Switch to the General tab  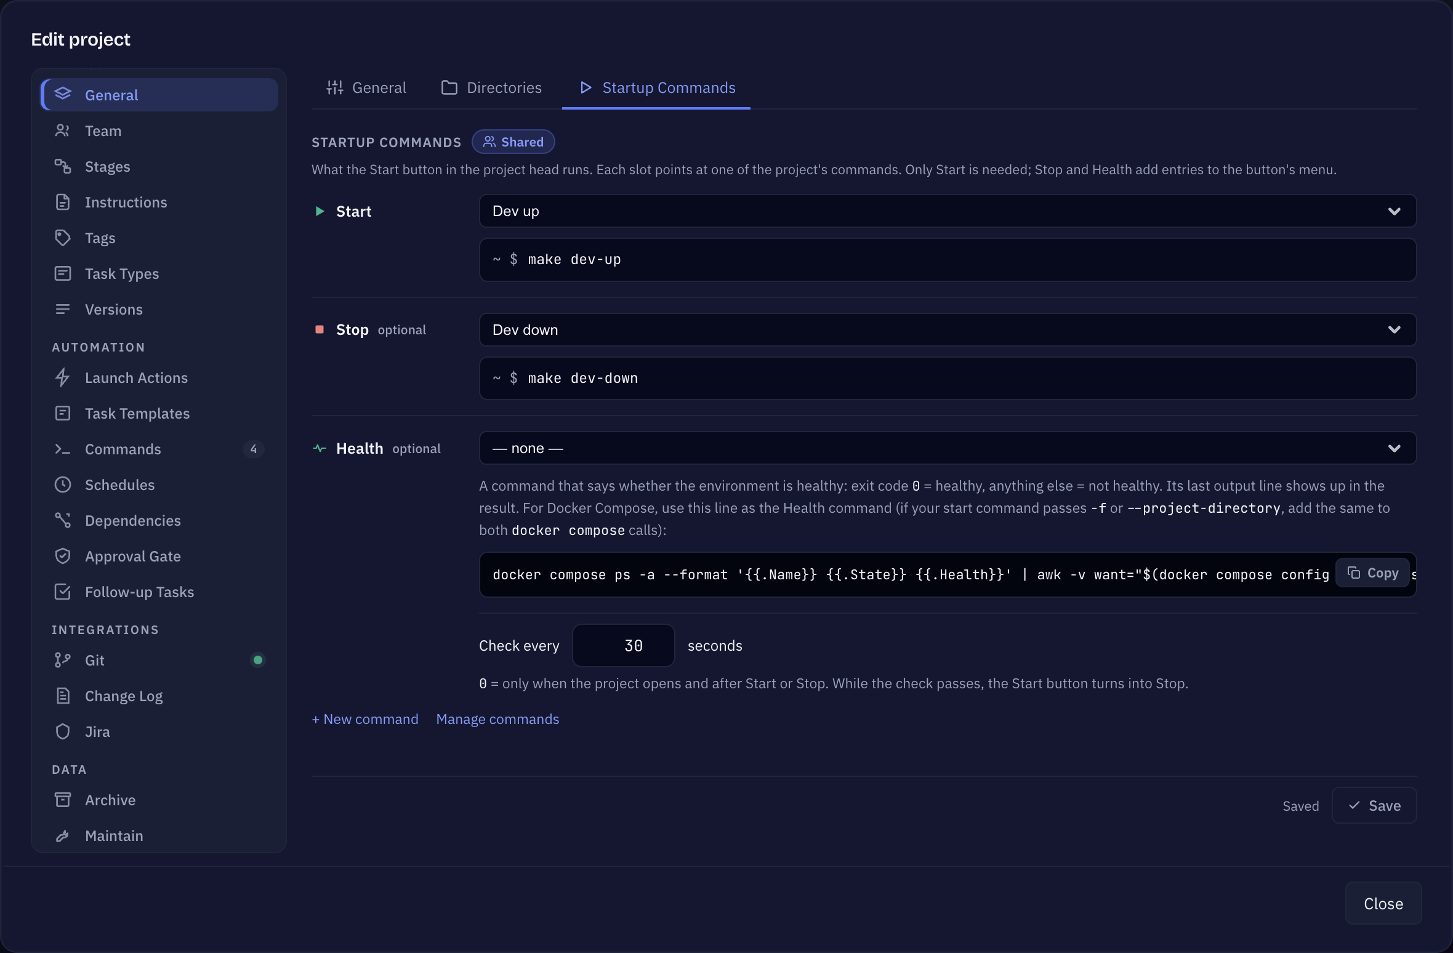tap(366, 88)
